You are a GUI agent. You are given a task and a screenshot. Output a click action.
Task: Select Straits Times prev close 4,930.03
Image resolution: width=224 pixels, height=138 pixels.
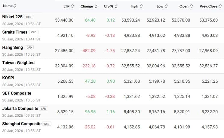[x=210, y=35]
